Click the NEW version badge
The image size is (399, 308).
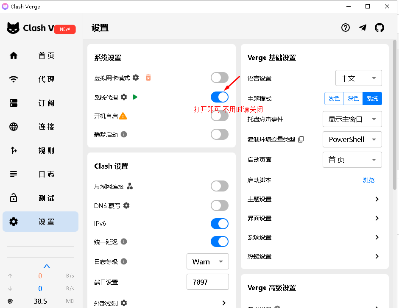pos(65,29)
